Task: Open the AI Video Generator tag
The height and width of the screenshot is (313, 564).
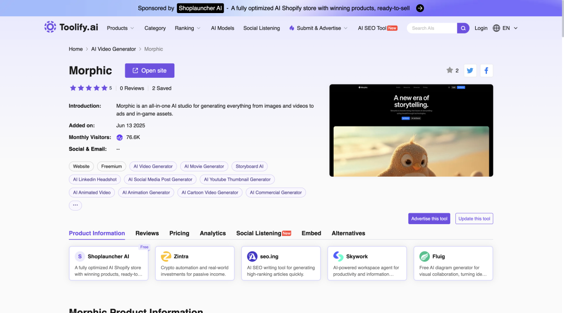Action: pos(153,166)
